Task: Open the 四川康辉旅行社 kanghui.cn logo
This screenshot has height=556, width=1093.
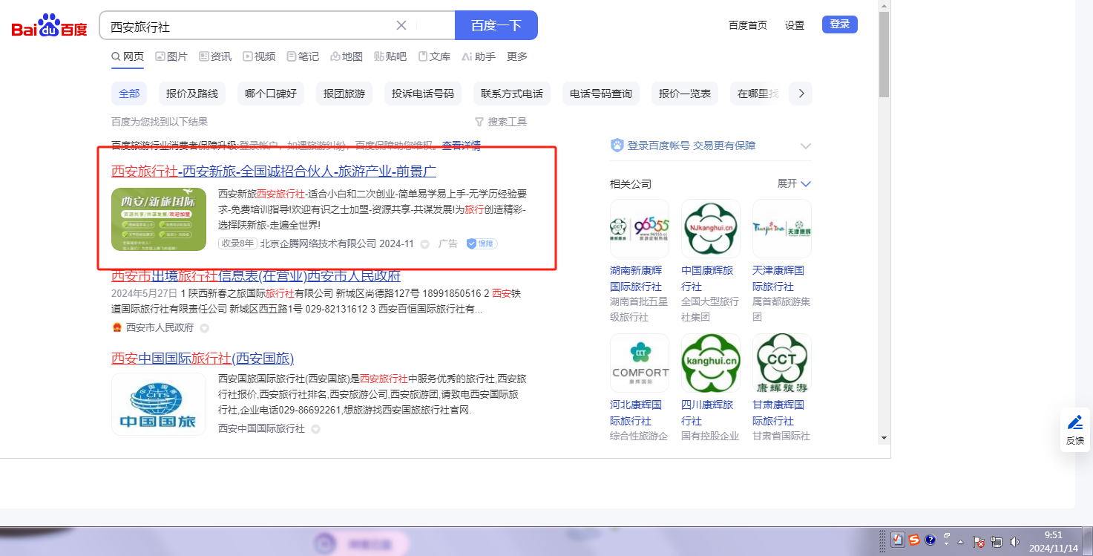Action: coord(711,363)
